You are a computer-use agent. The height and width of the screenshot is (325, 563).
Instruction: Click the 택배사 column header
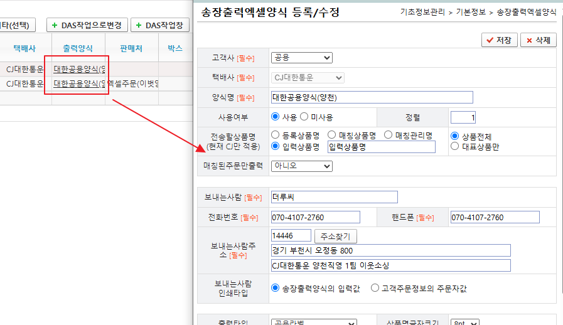coord(24,48)
